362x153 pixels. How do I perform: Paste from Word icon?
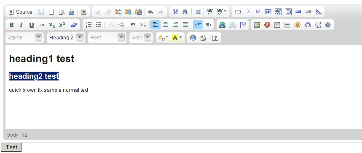coord(139,12)
